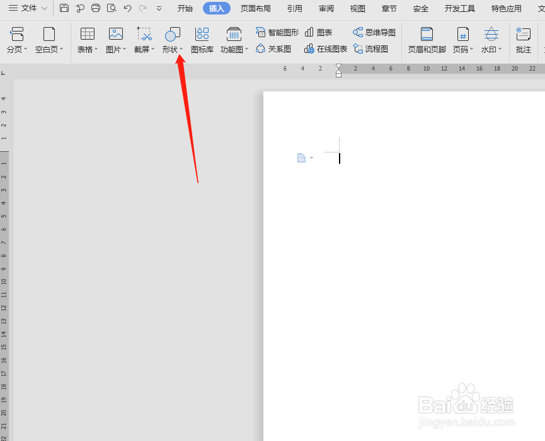
Task: Click the 页码 page number icon
Action: point(462,34)
